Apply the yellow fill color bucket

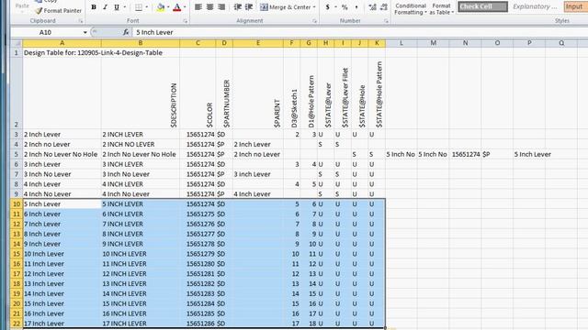(x=161, y=7)
